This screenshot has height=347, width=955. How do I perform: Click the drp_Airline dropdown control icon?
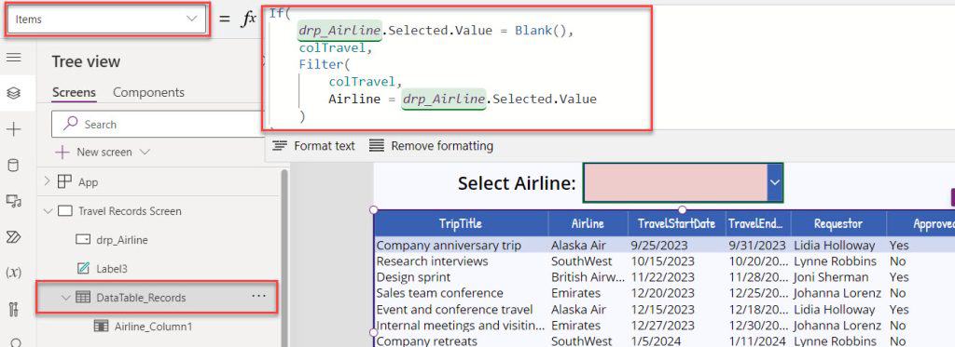83,240
